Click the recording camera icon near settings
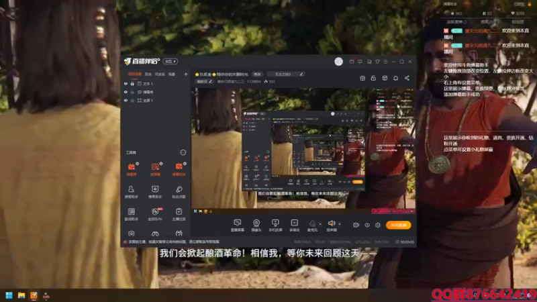The image size is (537, 302). tap(356, 225)
